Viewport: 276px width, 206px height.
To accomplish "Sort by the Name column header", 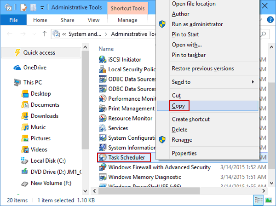I will click(x=106, y=48).
